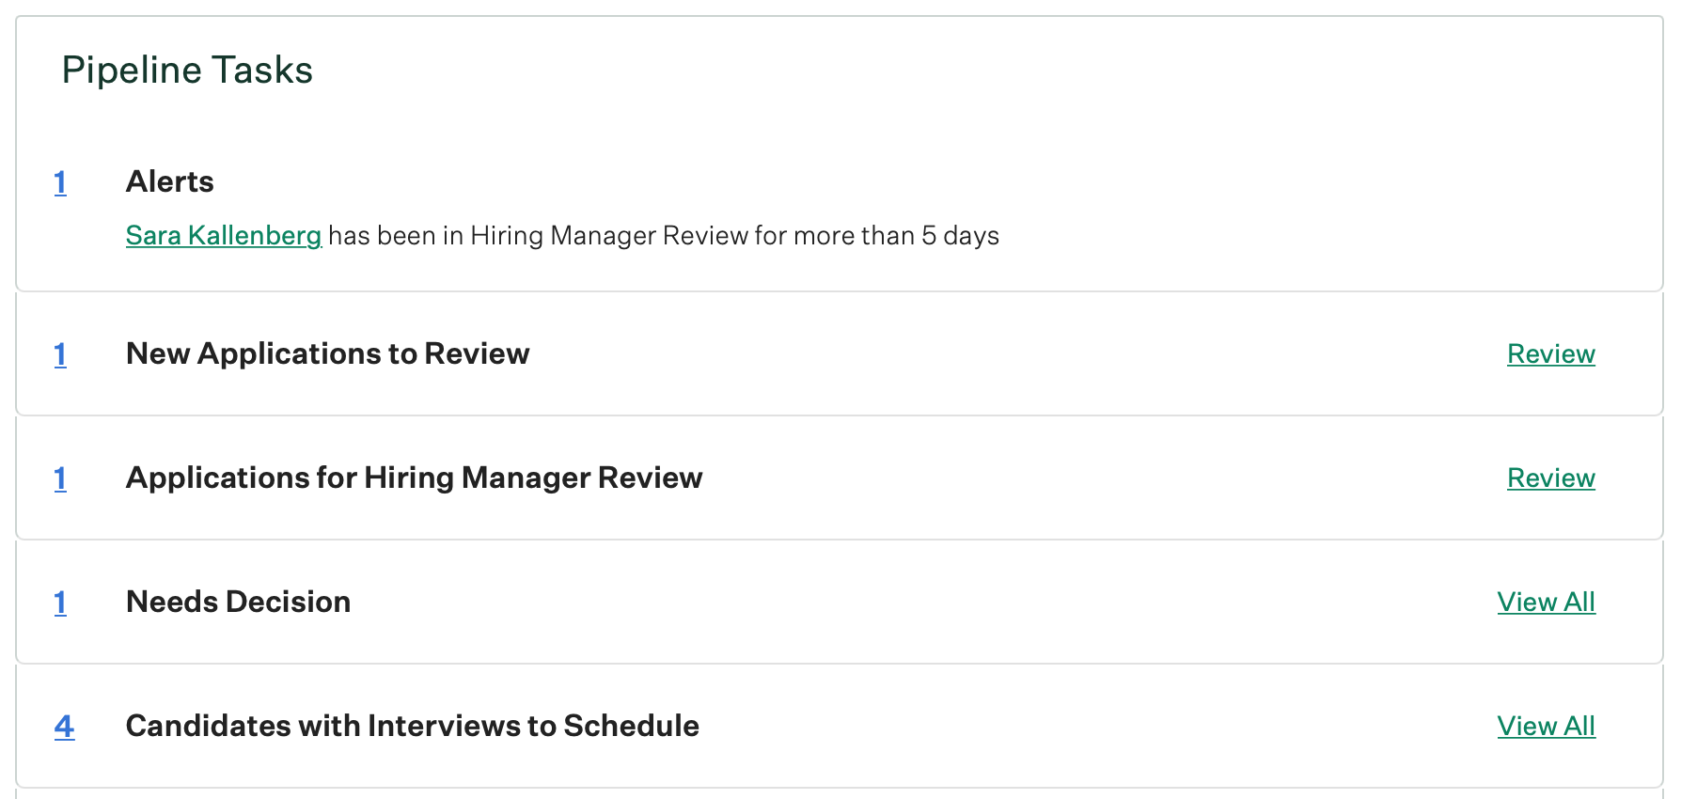View all candidates needing decision
This screenshot has height=799, width=1681.
point(1546,603)
